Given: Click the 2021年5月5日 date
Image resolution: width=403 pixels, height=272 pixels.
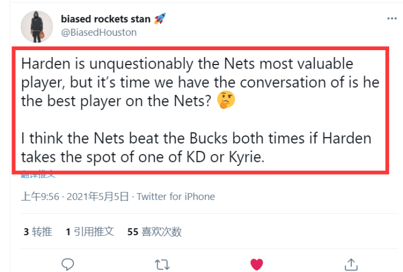Looking at the screenshot, I should [x=97, y=197].
